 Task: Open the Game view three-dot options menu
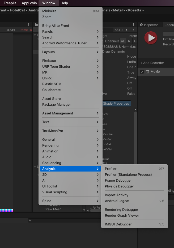[29, 24]
